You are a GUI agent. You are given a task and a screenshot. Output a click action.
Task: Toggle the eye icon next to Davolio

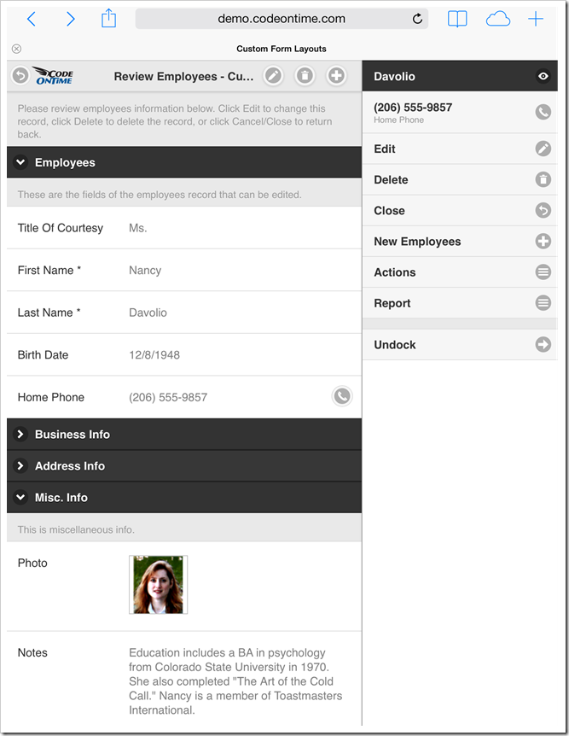pos(543,77)
